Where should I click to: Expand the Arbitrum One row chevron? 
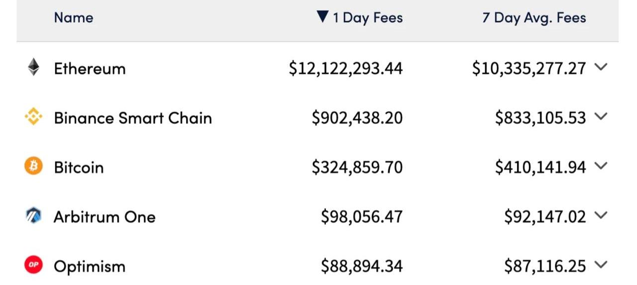tap(601, 215)
